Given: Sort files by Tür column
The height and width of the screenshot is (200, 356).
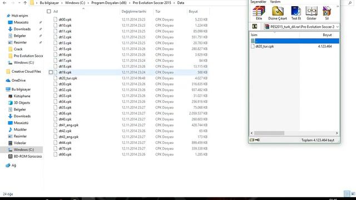Looking at the screenshot, I should point(158,11).
